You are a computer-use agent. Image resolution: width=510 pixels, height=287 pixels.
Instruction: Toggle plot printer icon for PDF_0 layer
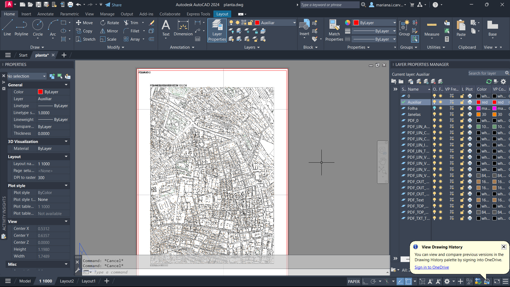pyautogui.click(x=470, y=121)
